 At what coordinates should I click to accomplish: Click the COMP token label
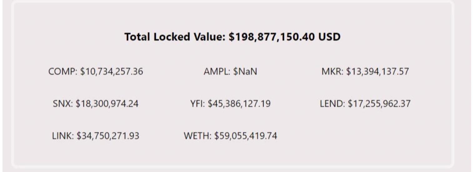(62, 72)
